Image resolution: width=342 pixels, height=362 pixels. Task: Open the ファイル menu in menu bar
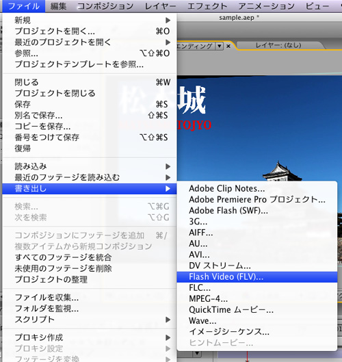tap(23, 6)
